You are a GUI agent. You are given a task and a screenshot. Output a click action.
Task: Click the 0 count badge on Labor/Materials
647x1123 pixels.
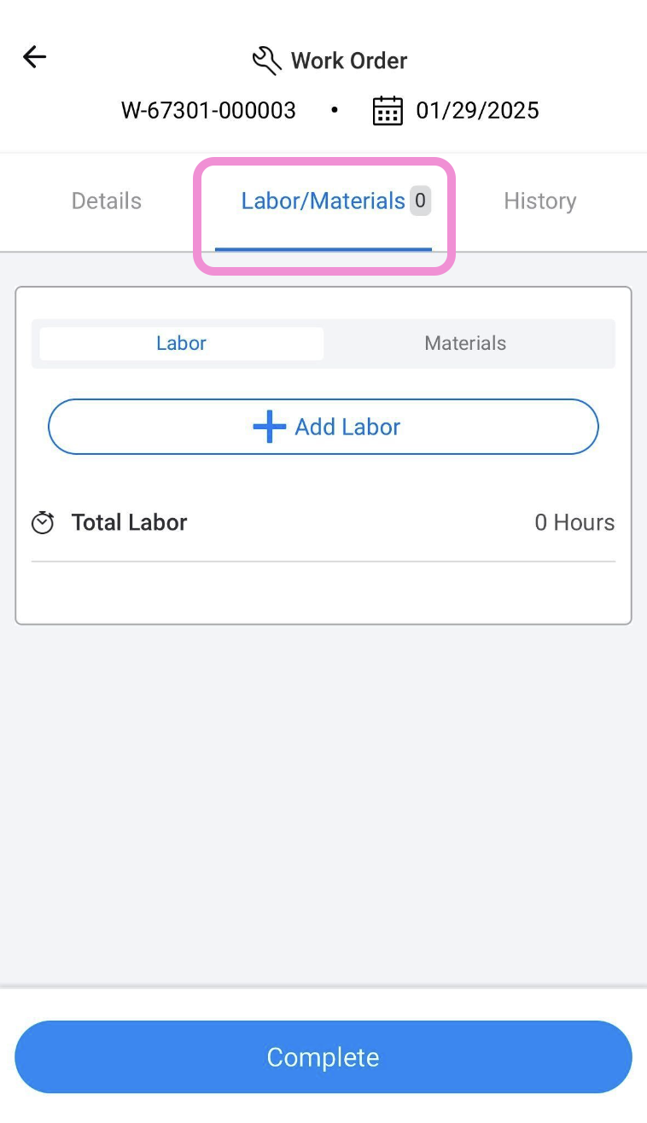click(x=420, y=201)
